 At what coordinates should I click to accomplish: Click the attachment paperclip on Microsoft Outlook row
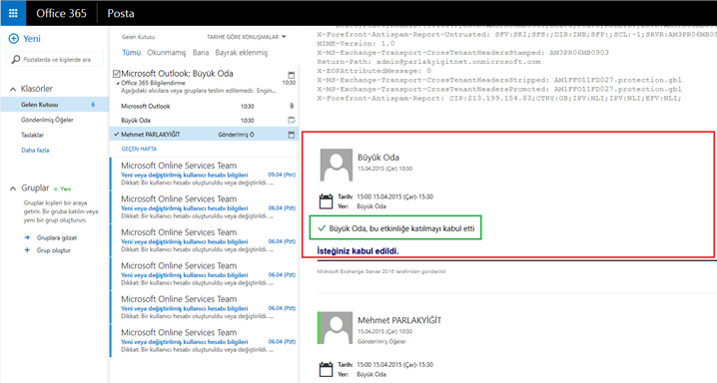click(x=292, y=106)
